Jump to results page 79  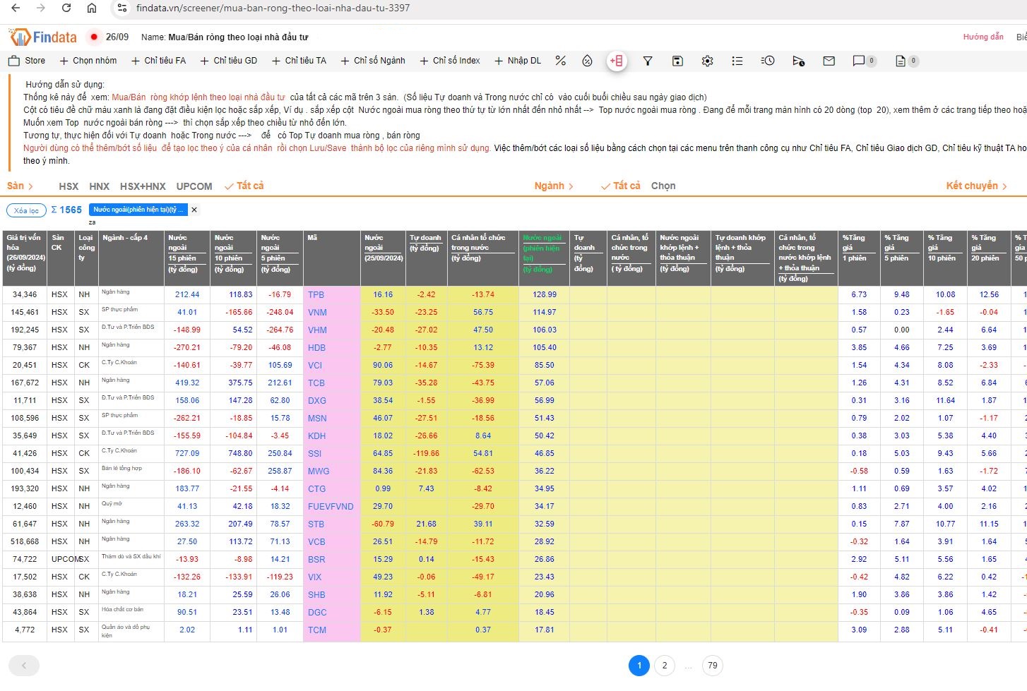tap(713, 666)
